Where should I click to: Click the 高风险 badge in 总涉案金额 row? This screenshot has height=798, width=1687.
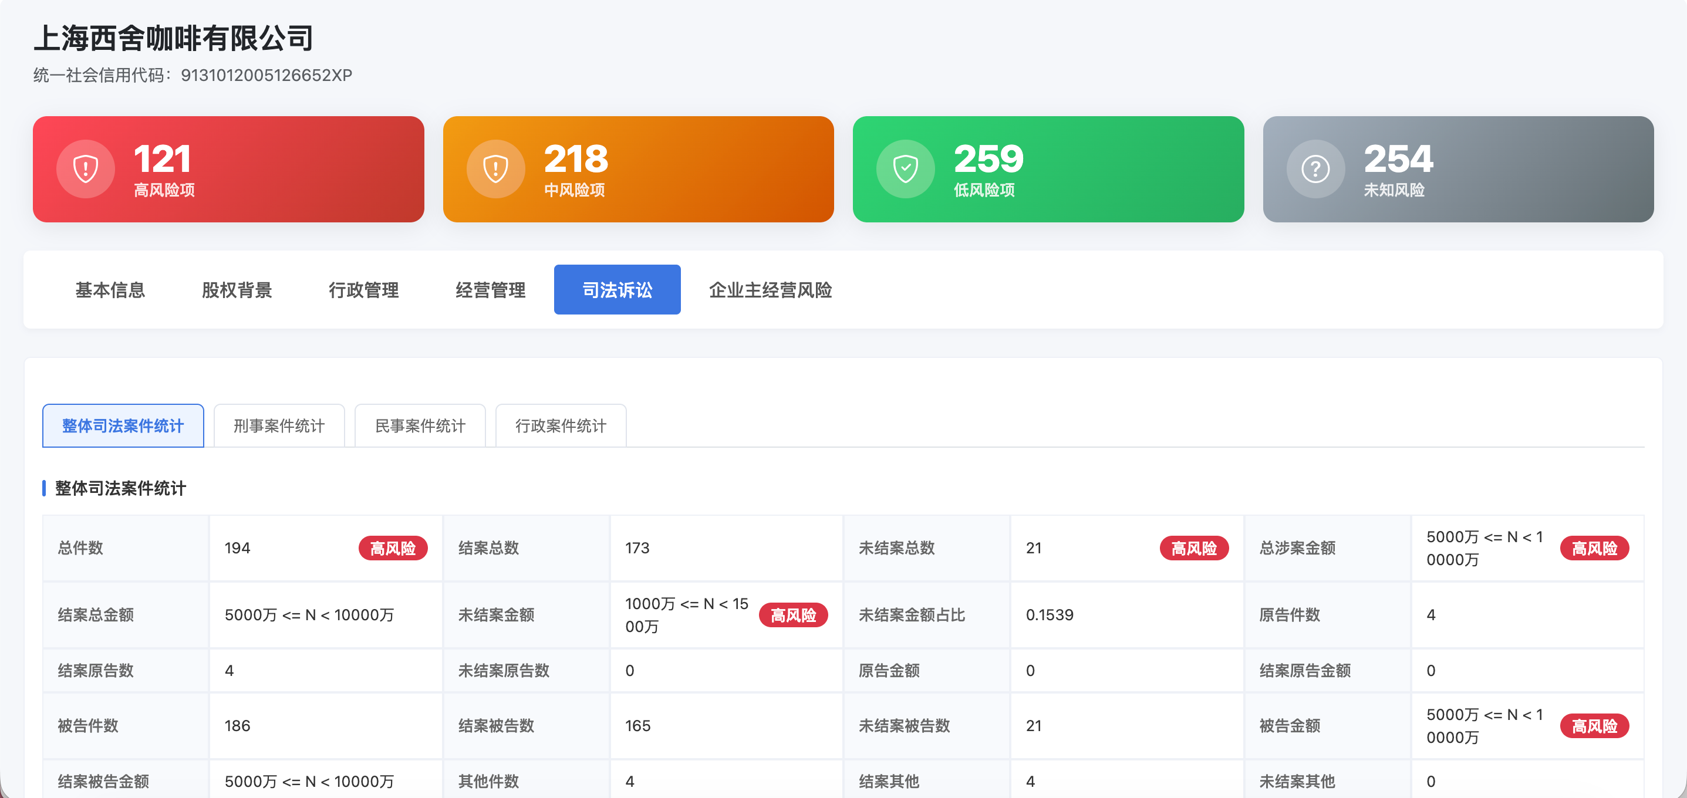(x=1595, y=548)
